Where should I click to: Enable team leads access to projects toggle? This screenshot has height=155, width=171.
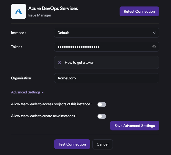pyautogui.click(x=102, y=105)
